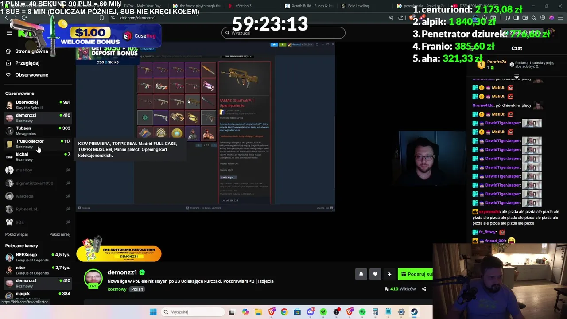
Task: Open demonzz1 in recommended channels list
Action: (x=38, y=283)
